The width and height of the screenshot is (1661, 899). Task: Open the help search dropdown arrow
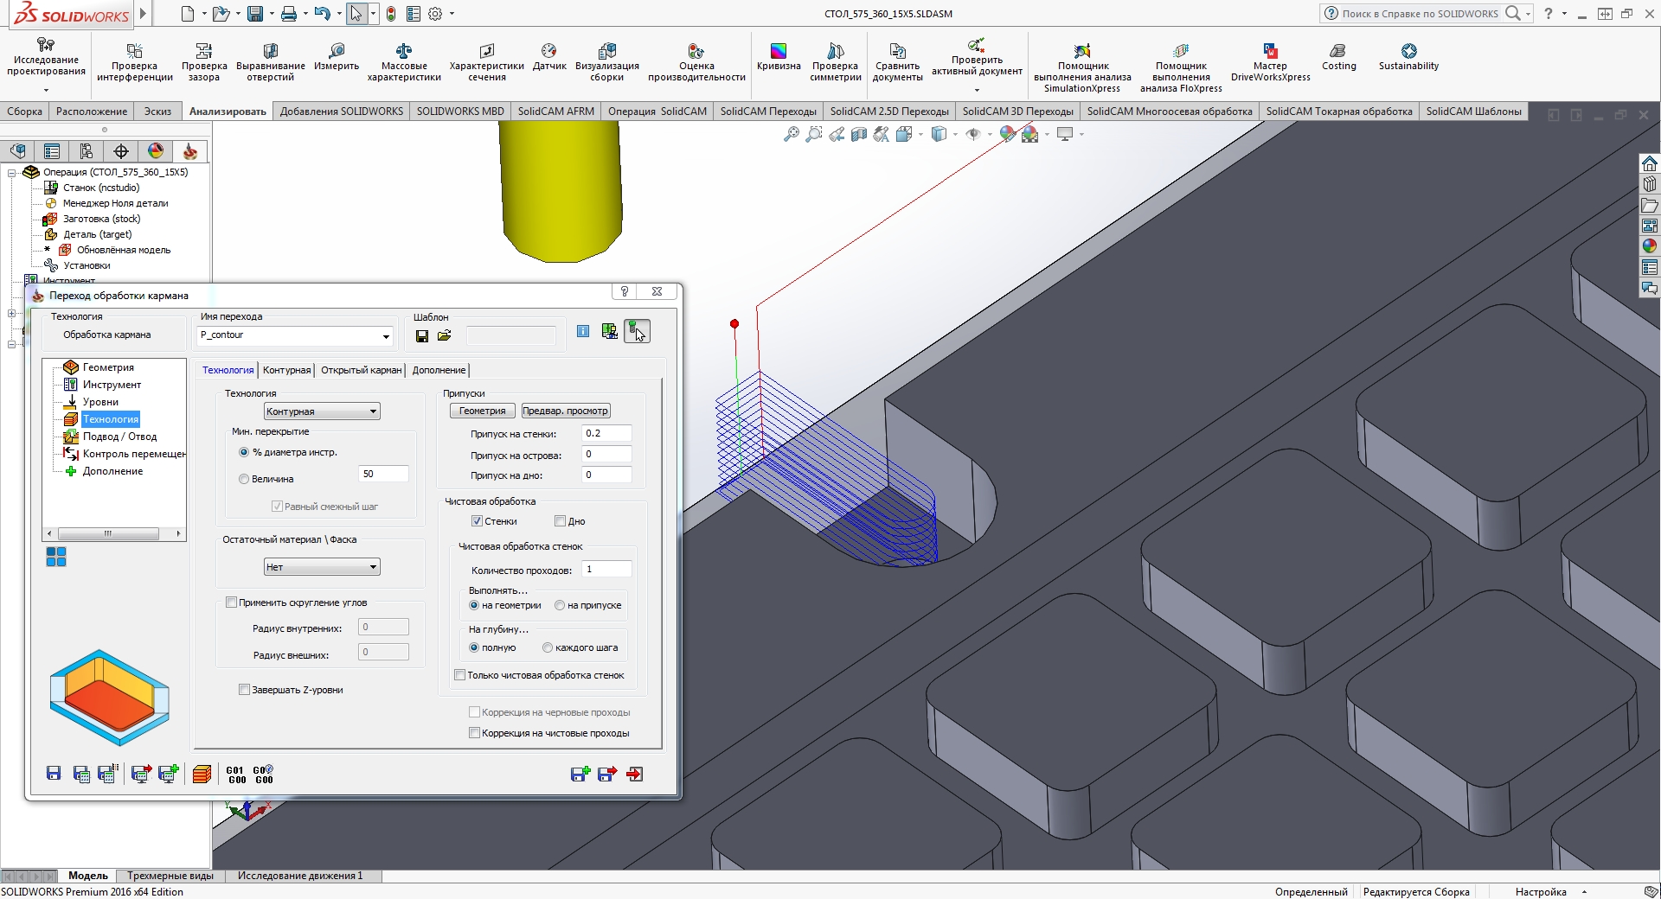click(x=1529, y=14)
